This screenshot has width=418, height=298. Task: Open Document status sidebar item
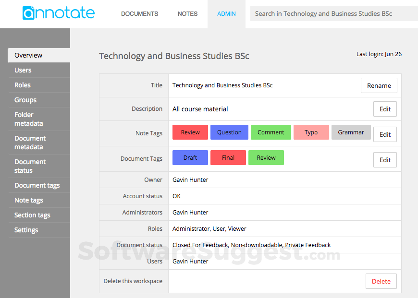coord(30,166)
